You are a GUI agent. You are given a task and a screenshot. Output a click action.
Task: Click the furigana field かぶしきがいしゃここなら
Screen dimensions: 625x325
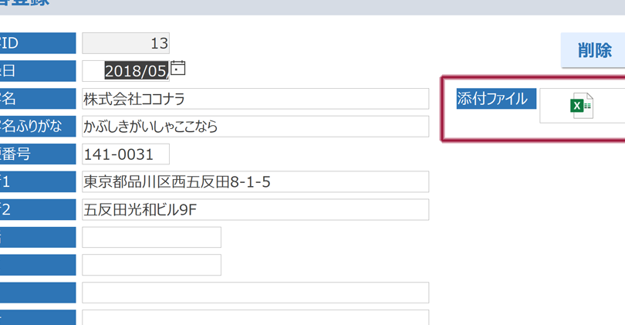click(255, 127)
